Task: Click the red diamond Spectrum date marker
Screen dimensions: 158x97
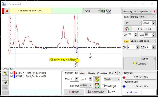Action: coord(124,77)
